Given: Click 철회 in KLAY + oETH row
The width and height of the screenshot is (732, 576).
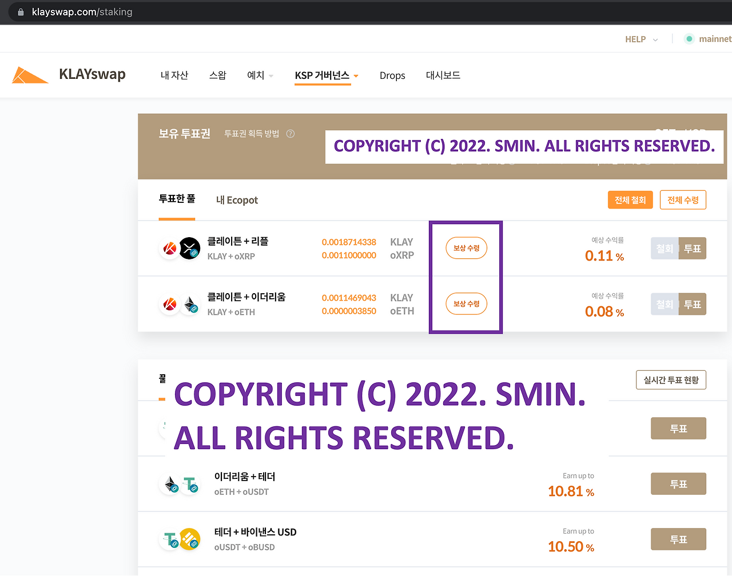Looking at the screenshot, I should 665,304.
